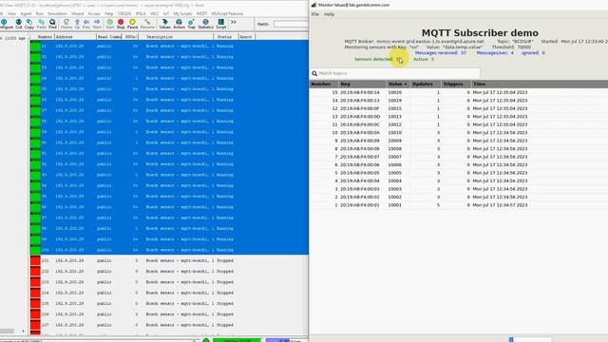Toggle Value column sort arrow

pos(406,85)
